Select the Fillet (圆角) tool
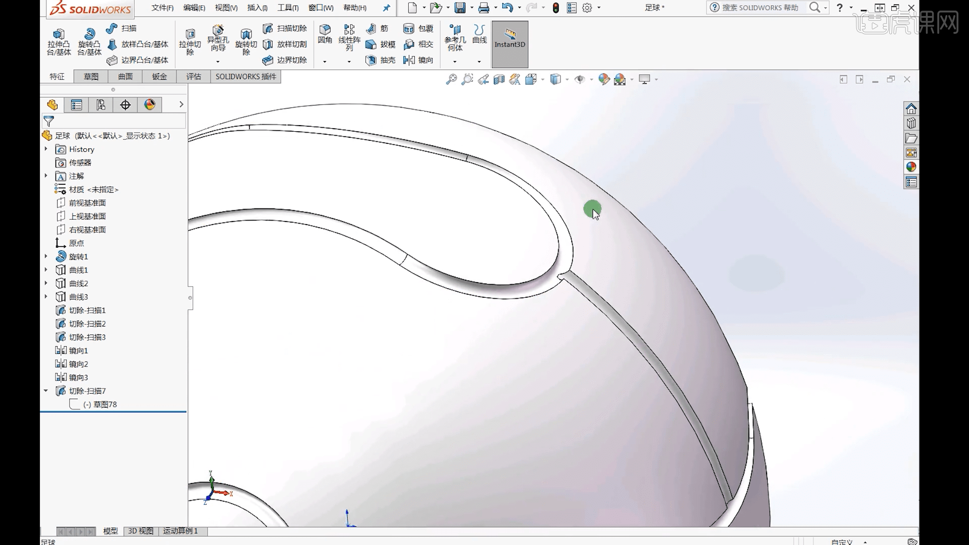 pyautogui.click(x=325, y=34)
